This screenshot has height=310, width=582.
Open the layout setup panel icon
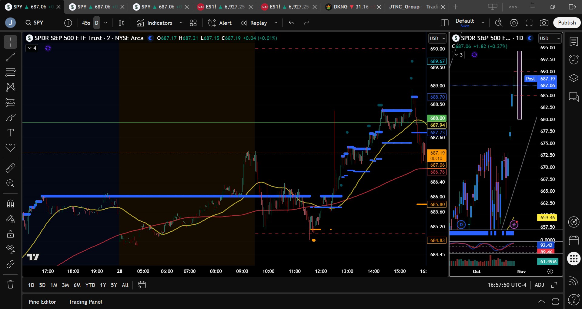pos(445,23)
